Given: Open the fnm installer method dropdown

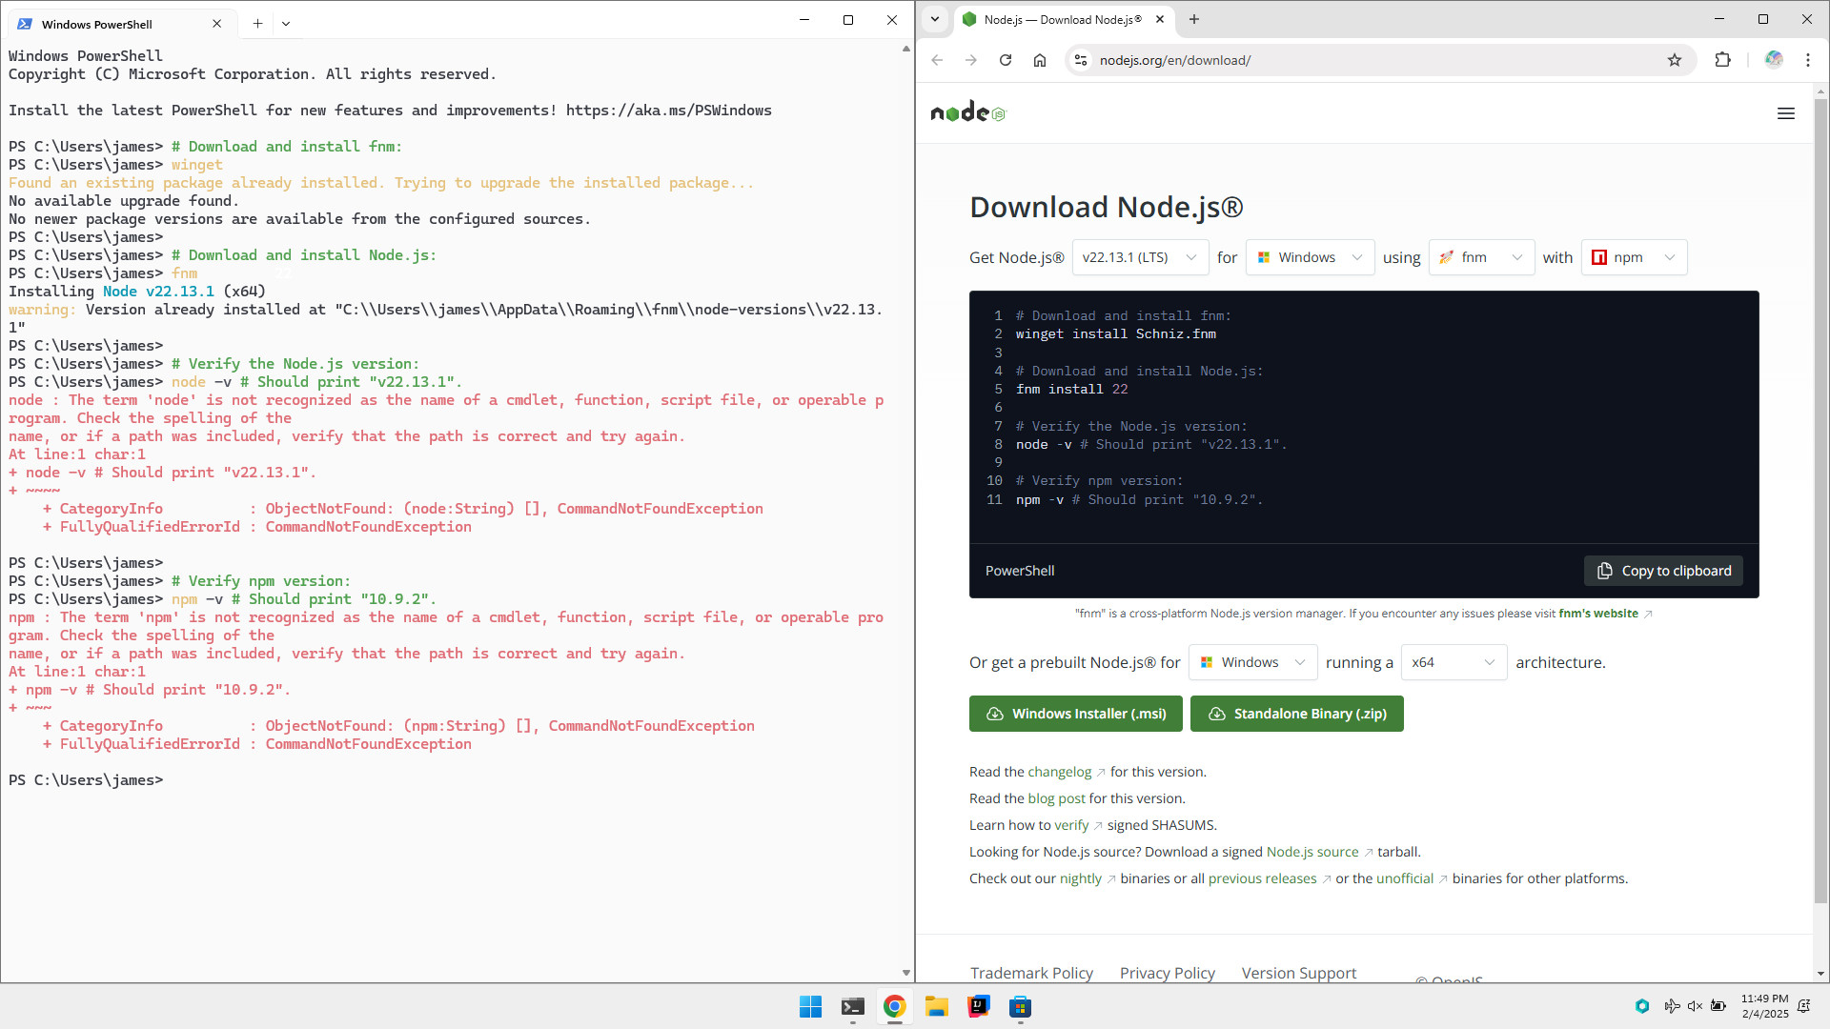Looking at the screenshot, I should click(x=1481, y=257).
